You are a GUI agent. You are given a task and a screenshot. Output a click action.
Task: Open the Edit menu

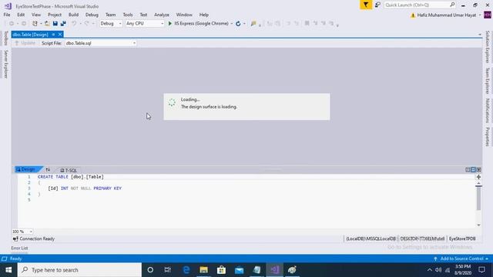point(21,15)
